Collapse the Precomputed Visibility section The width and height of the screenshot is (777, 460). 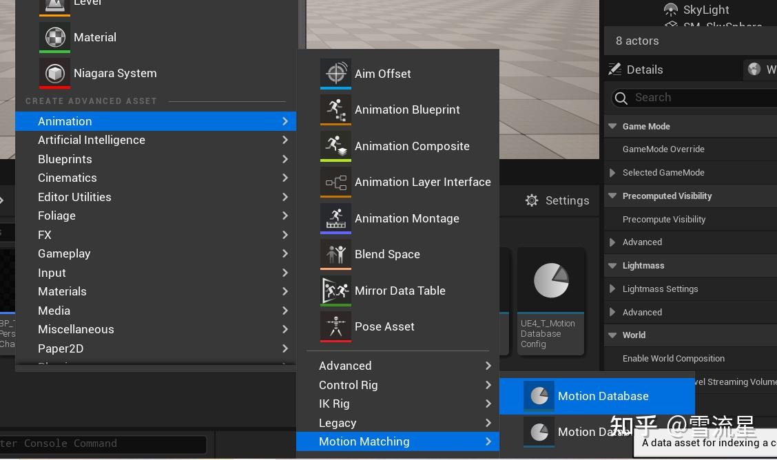(x=612, y=196)
